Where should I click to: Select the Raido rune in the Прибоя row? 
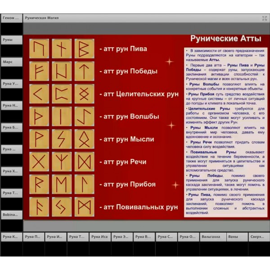[39, 184]
